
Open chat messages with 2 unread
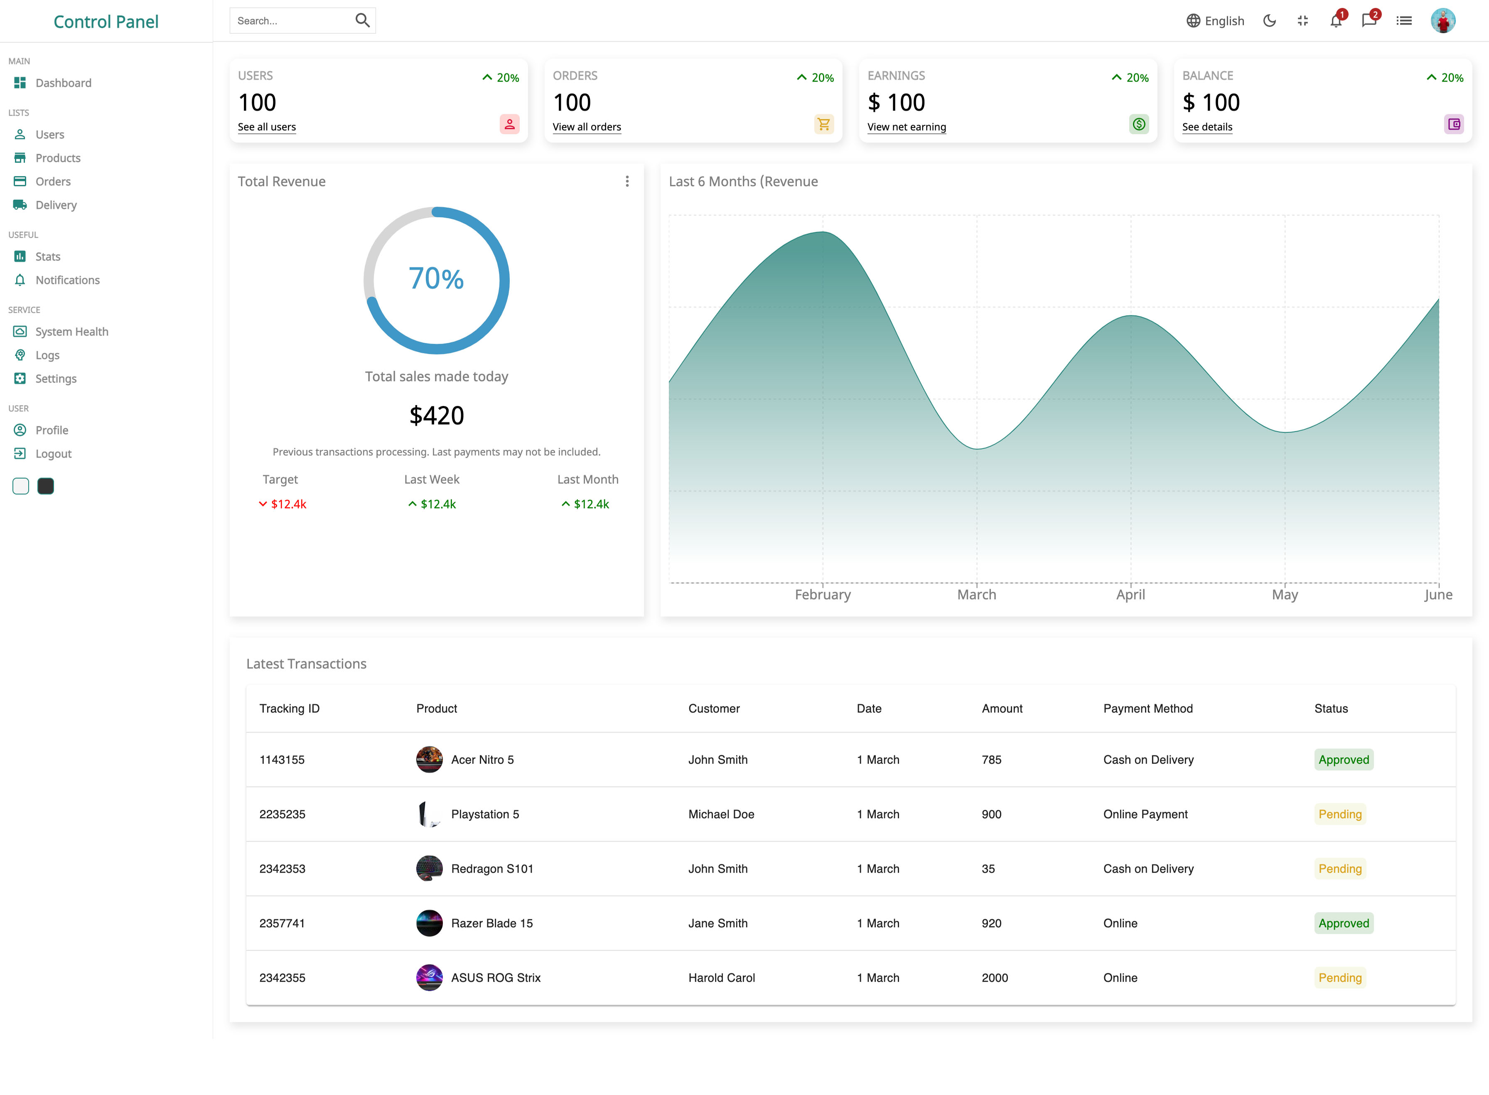(1369, 20)
